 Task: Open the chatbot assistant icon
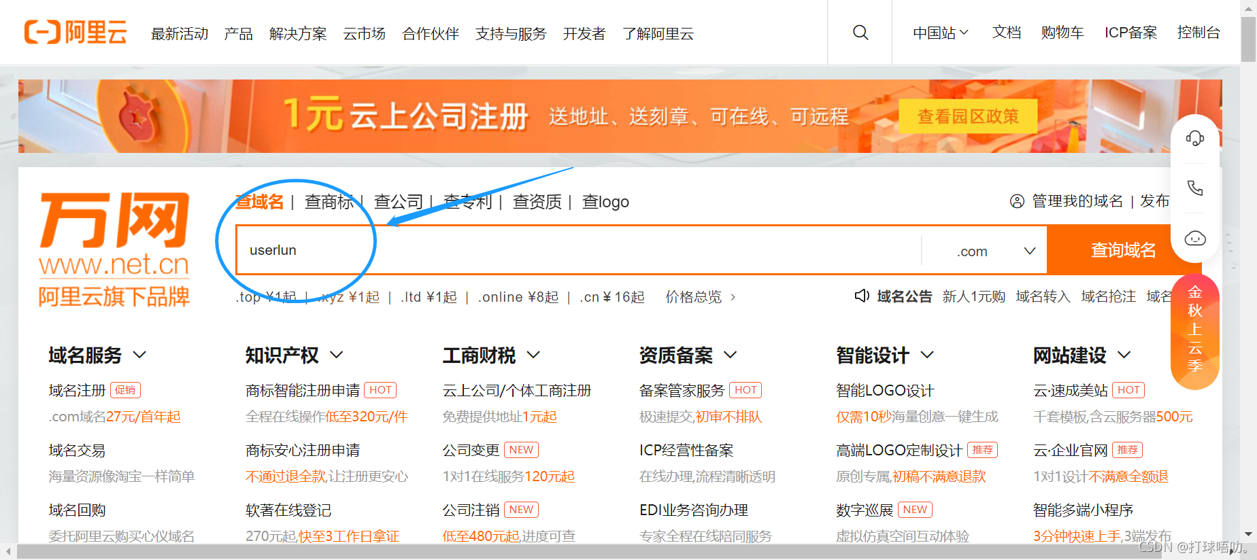pyautogui.click(x=1195, y=239)
